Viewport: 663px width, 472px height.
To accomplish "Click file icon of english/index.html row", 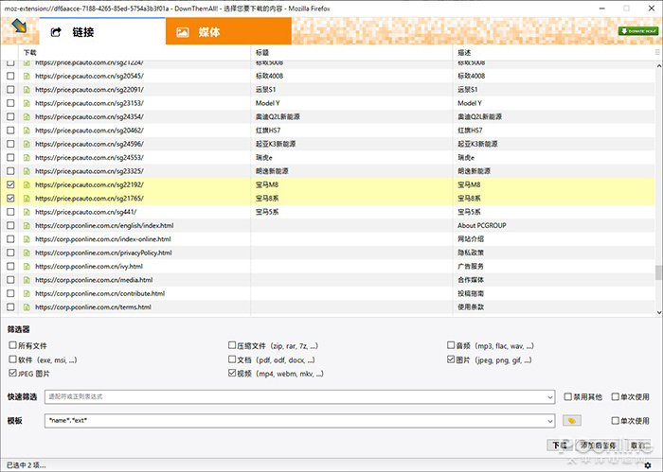I will (27, 225).
